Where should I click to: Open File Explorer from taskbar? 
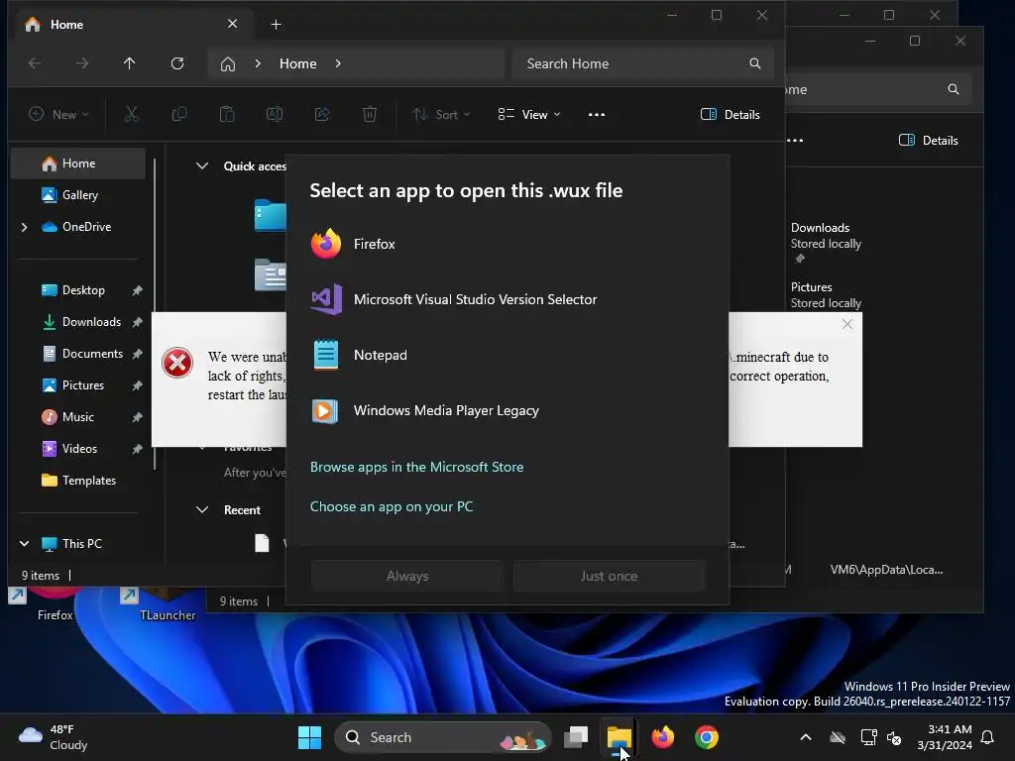coord(620,737)
